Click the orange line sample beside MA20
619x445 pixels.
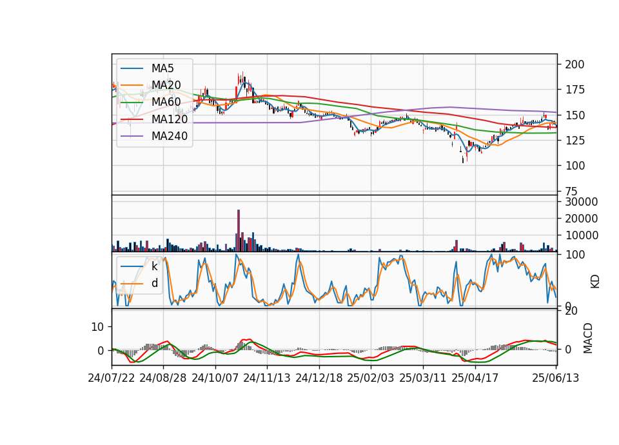coord(132,85)
